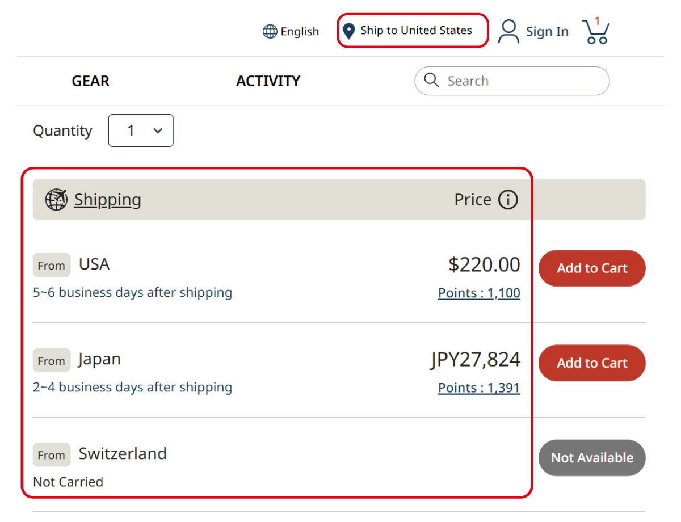Open the Shipping link

click(107, 200)
